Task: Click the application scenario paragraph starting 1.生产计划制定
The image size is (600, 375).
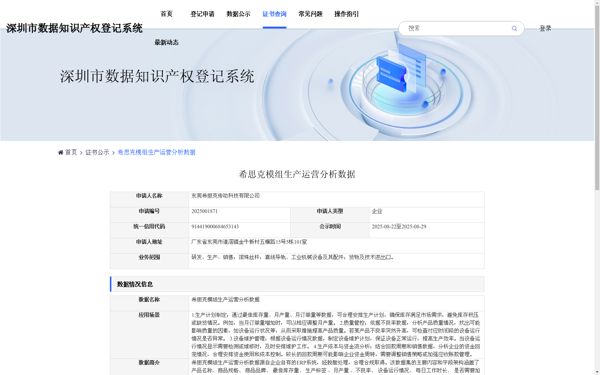Action: pos(336,334)
